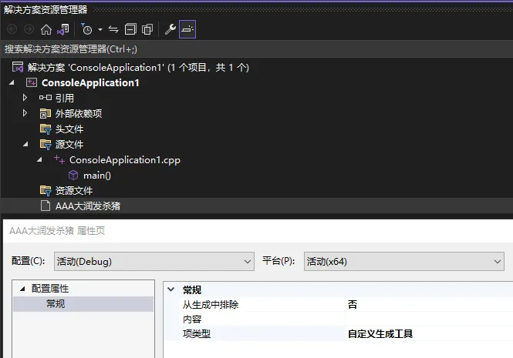Click the 内容 property name
The height and width of the screenshot is (358, 513).
[192, 320]
